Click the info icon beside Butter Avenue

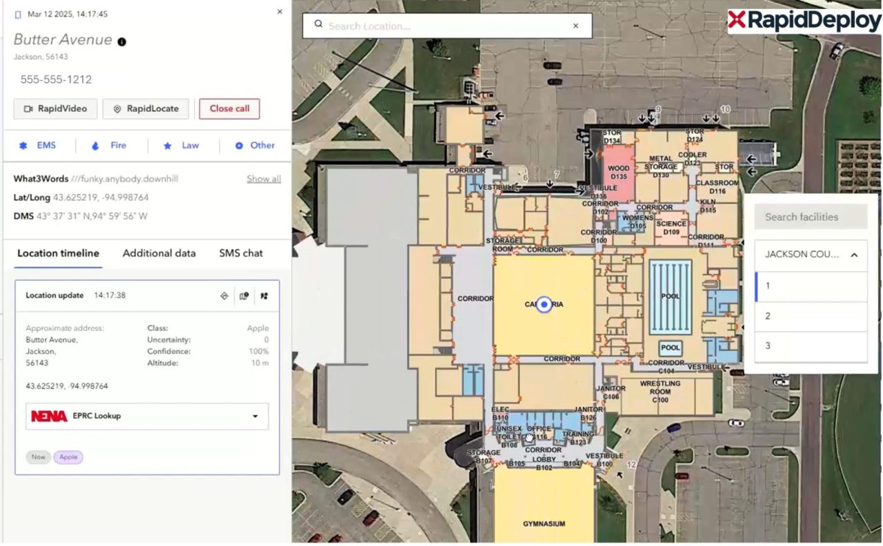tap(121, 40)
